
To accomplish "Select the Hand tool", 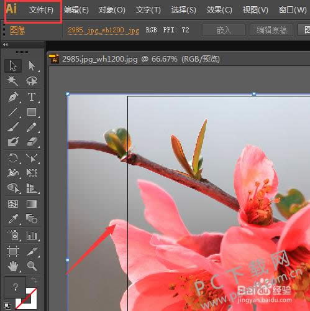I will pyautogui.click(x=13, y=266).
